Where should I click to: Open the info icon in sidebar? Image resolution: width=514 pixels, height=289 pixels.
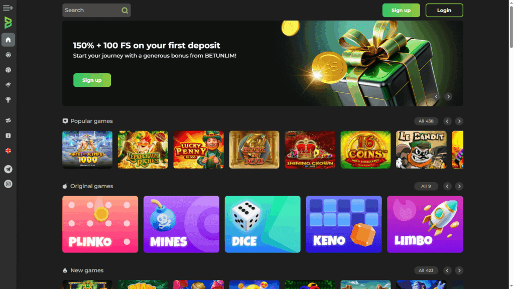[8, 135]
